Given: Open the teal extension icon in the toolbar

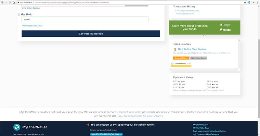Looking at the screenshot, I should click(249, 3).
